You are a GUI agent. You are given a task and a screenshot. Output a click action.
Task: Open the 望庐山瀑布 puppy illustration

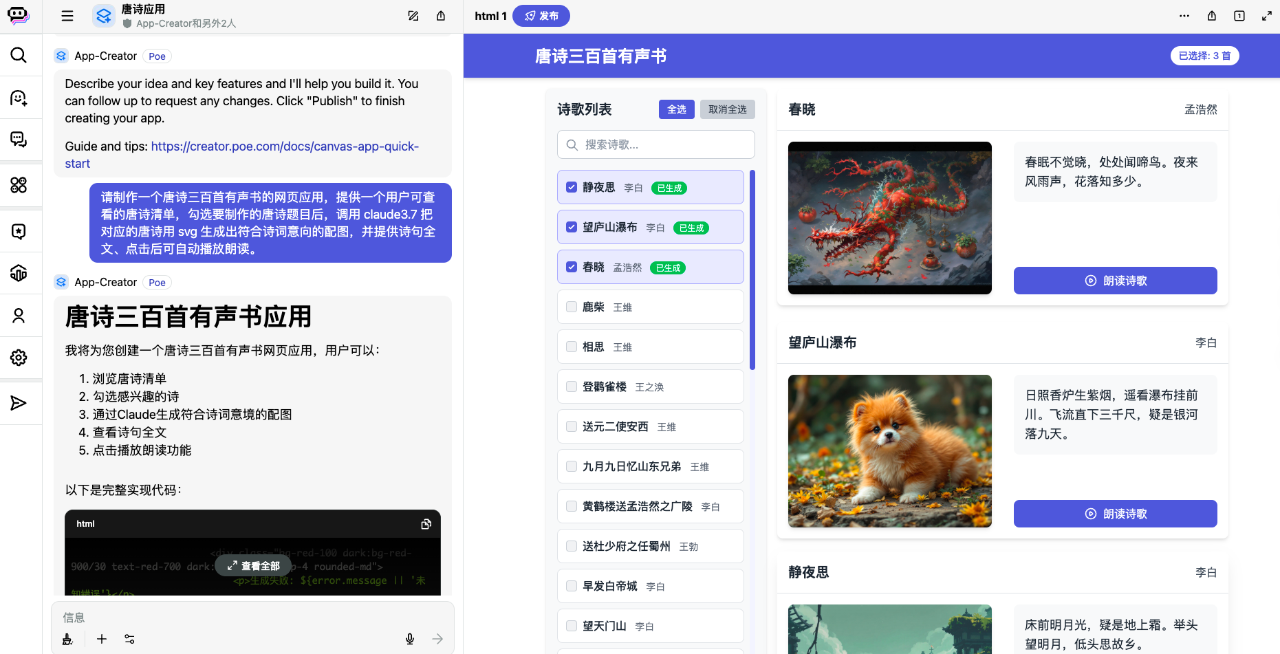890,451
